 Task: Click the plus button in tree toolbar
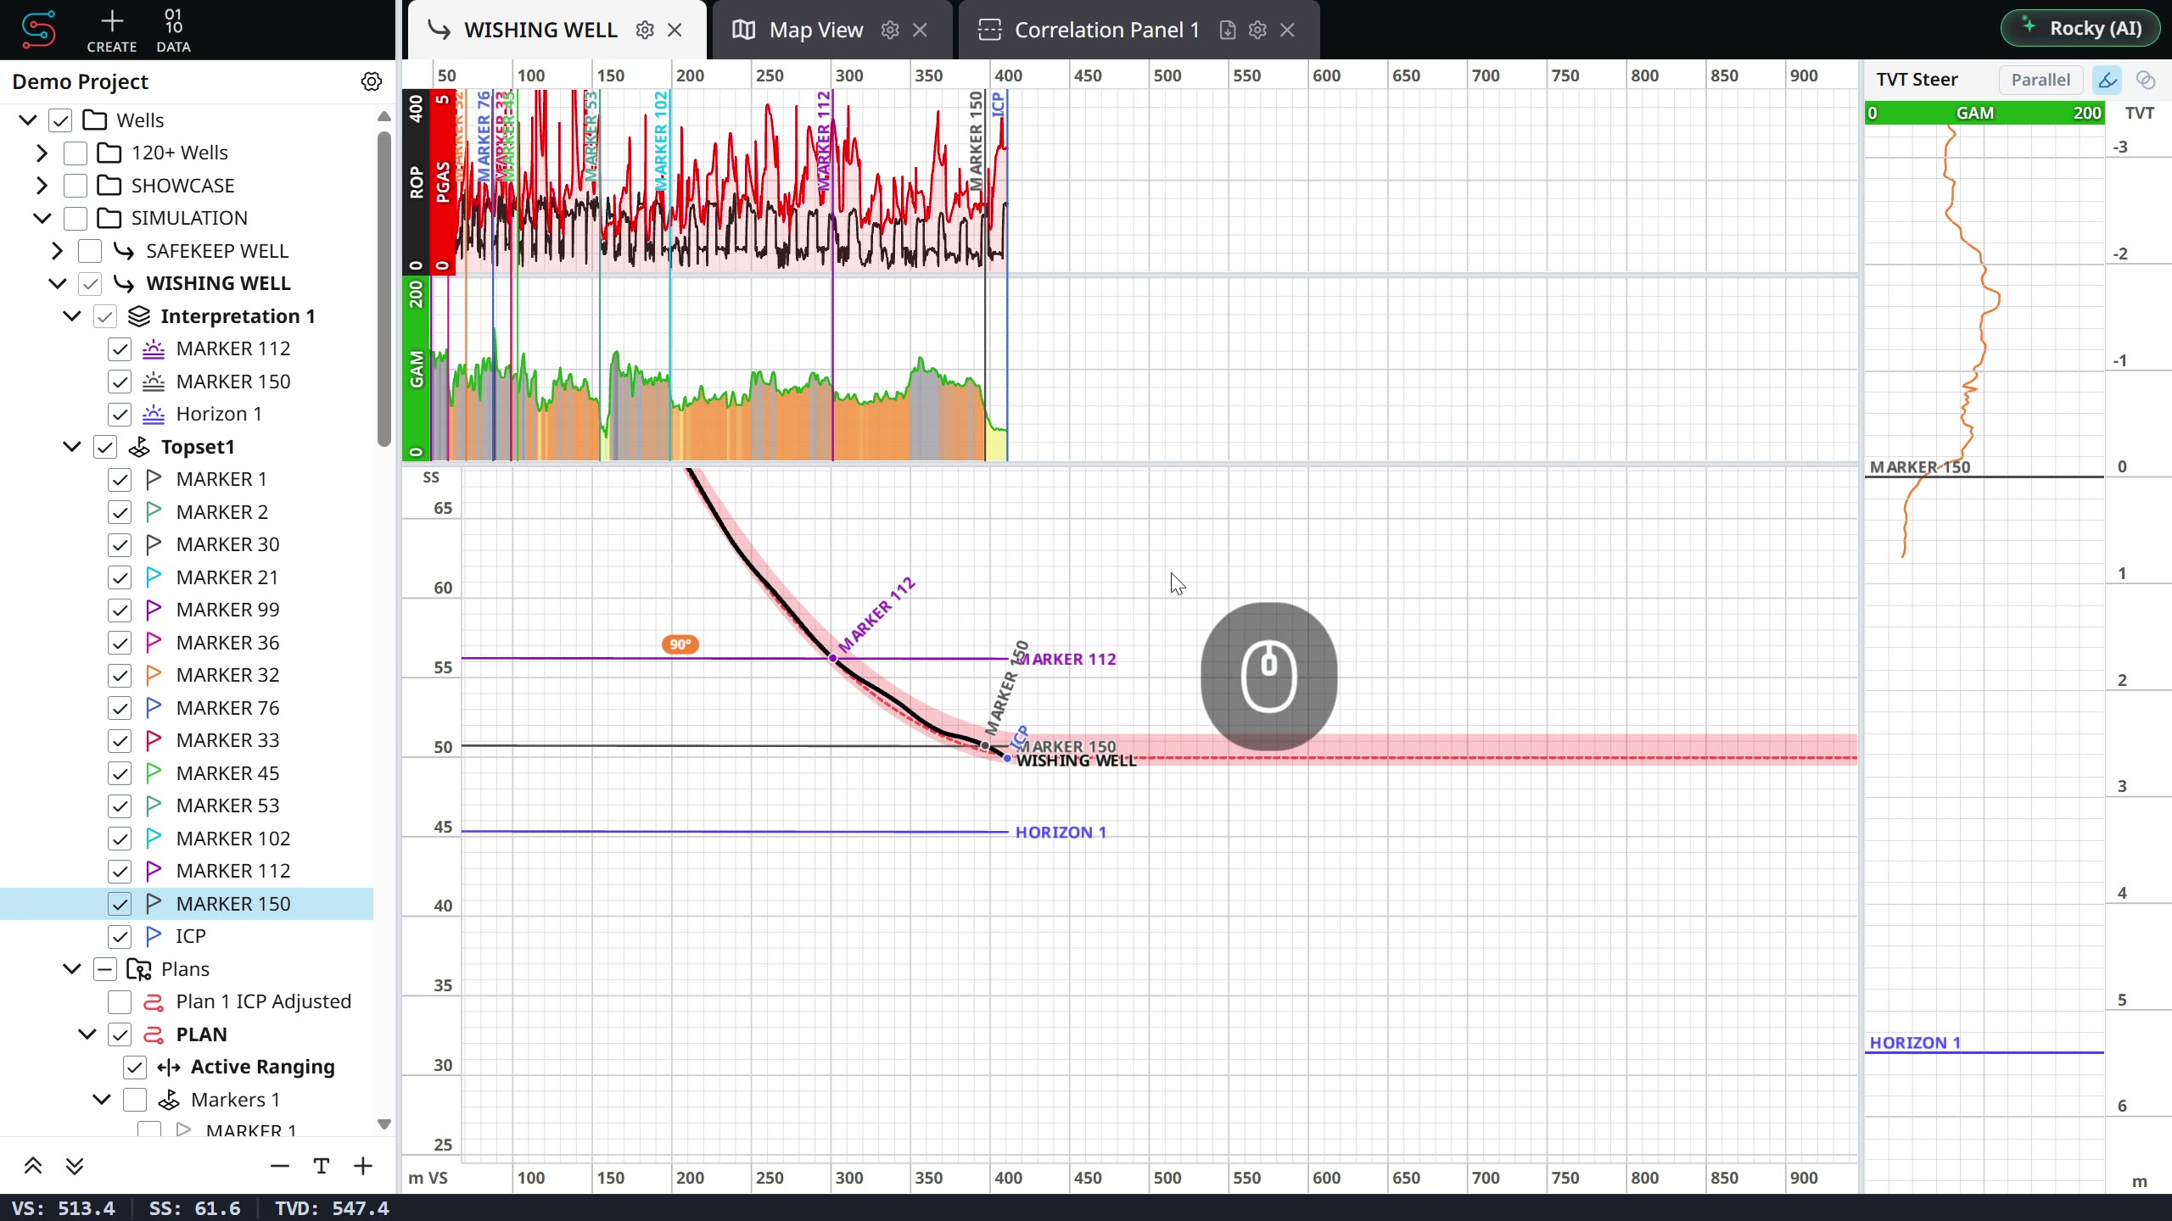[363, 1166]
